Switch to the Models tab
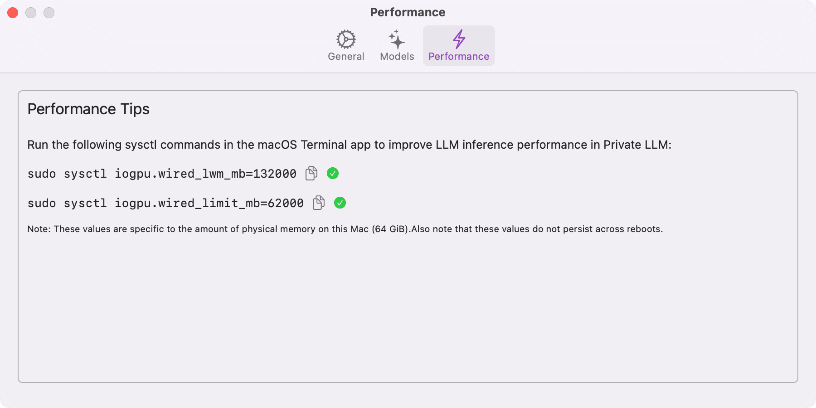The width and height of the screenshot is (816, 408). tap(396, 45)
